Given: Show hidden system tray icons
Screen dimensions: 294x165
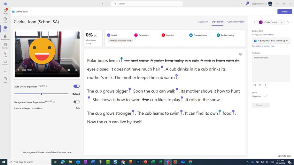Looking at the screenshot, I should [247, 162].
